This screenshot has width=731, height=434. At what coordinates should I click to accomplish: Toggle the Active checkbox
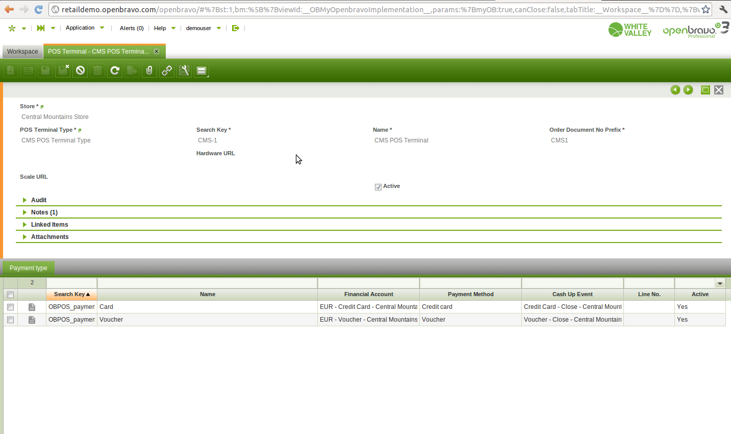(378, 187)
